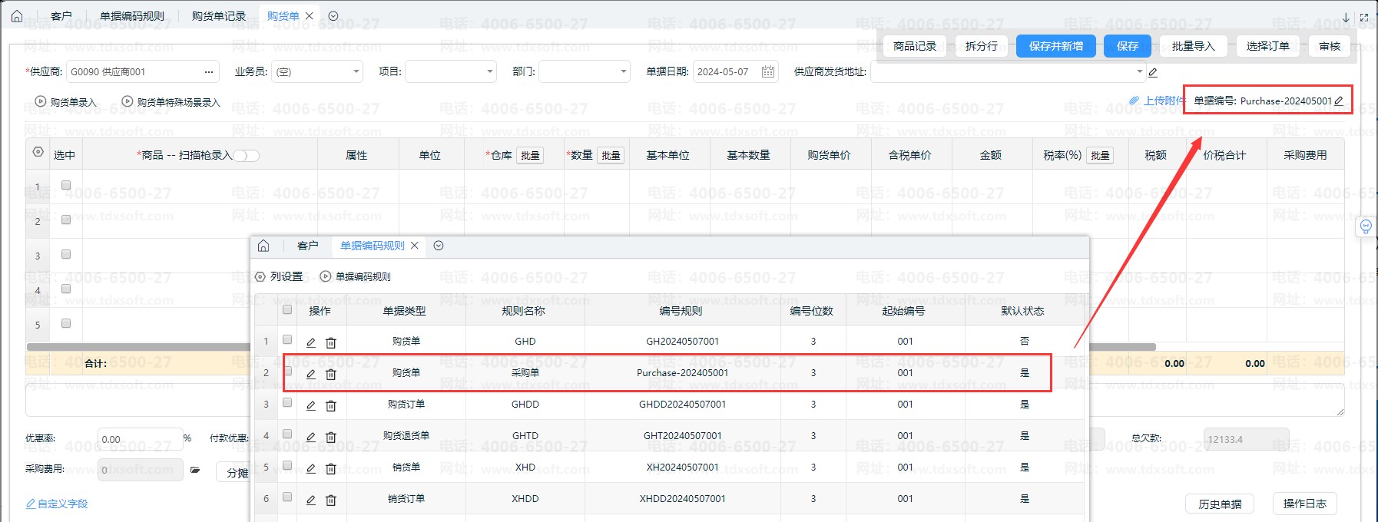Click the 审核 button
1378x522 pixels.
pos(1330,46)
